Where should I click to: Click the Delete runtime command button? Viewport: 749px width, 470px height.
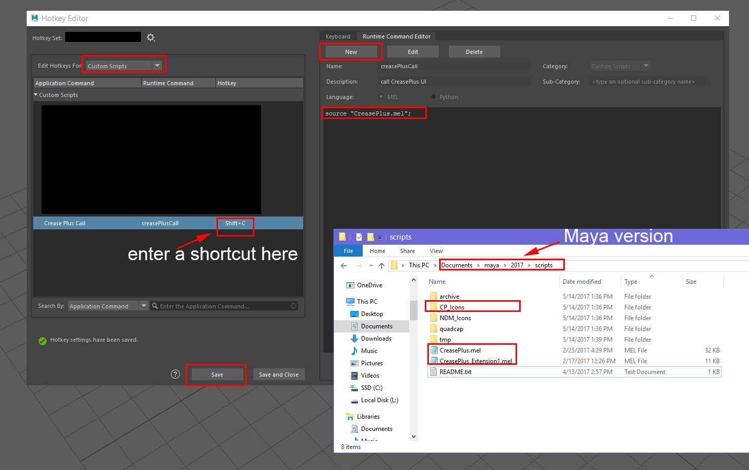coord(475,52)
